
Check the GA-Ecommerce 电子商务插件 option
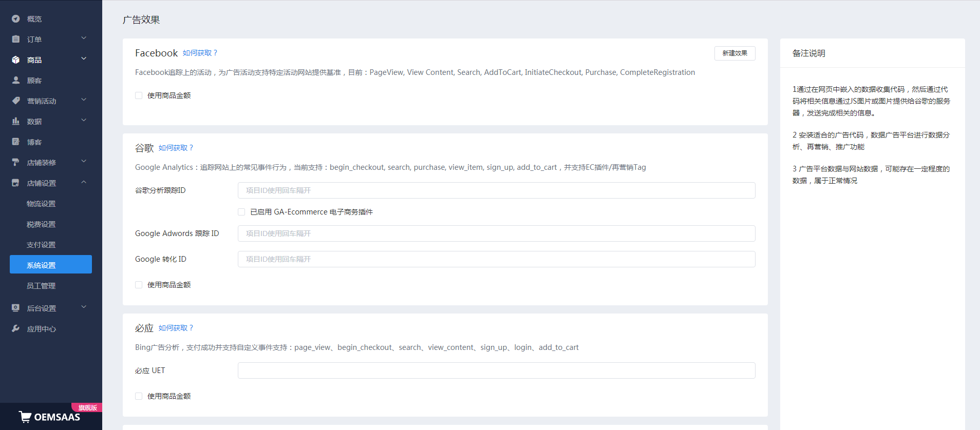(x=241, y=212)
